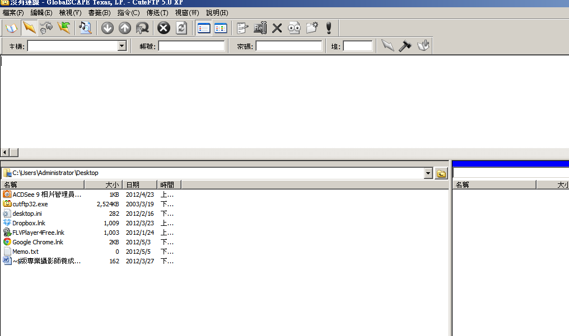Open the find files magnifier icon
569x336 pixels.
85,28
